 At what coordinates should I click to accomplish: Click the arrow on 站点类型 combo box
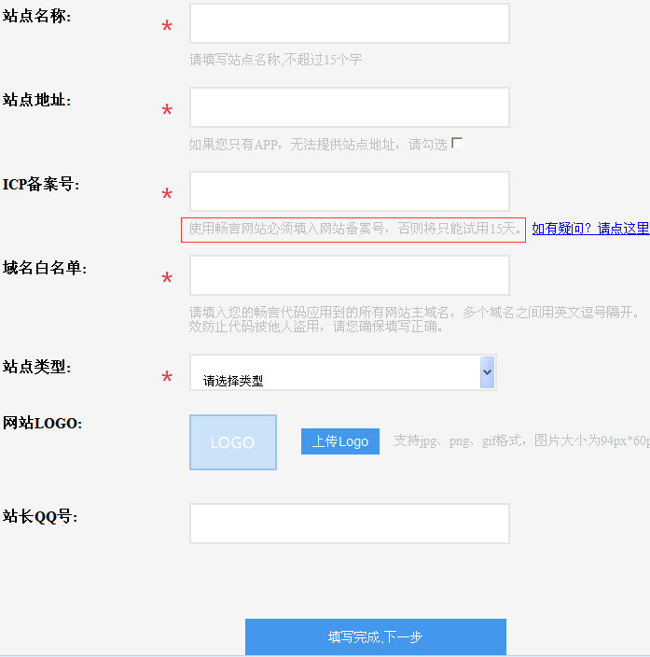pyautogui.click(x=487, y=371)
